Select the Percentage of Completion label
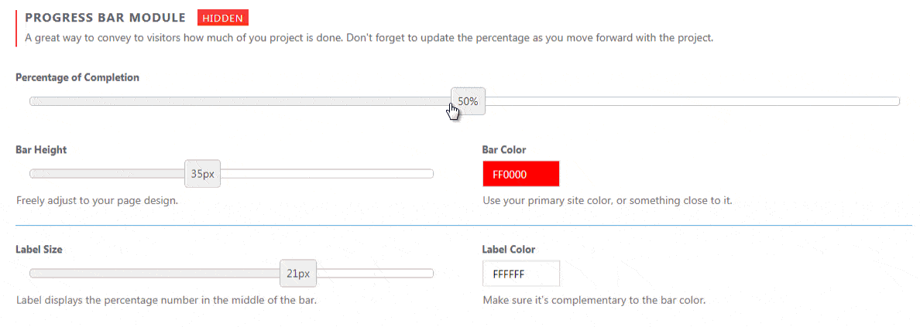The width and height of the screenshot is (920, 327). click(x=77, y=77)
